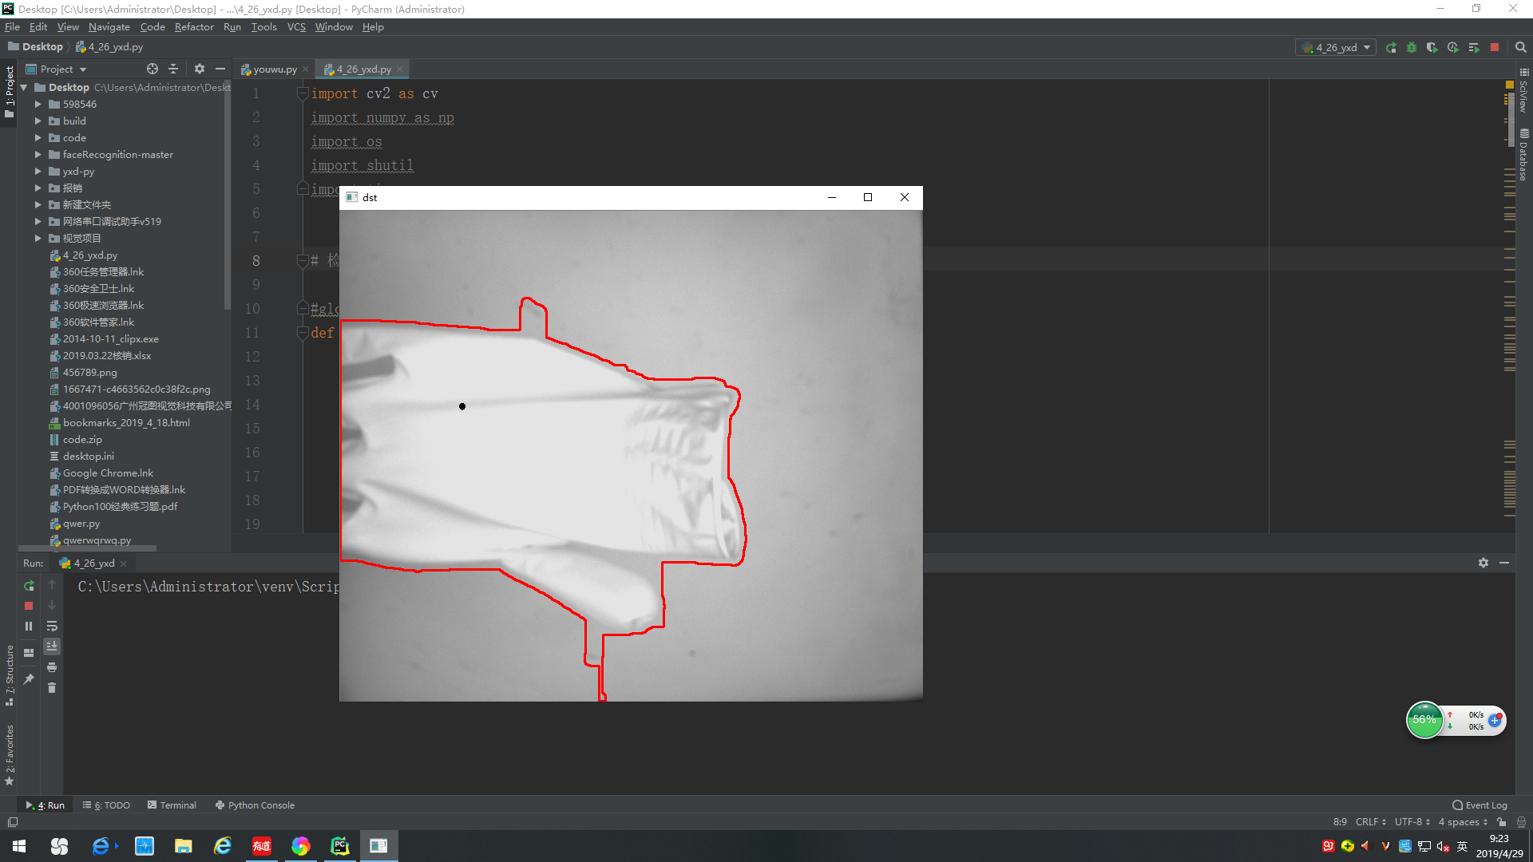The image size is (1533, 862).
Task: Toggle soft-wrap in the Run console
Action: [x=52, y=627]
